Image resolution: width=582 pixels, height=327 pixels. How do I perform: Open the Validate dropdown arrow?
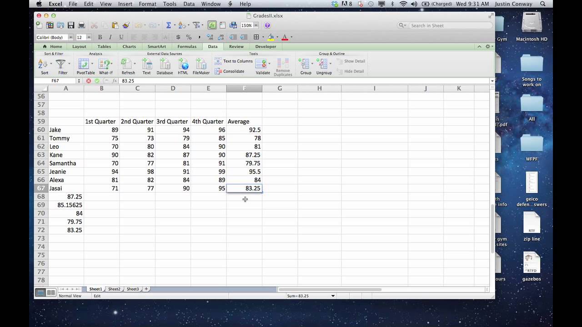pyautogui.click(x=269, y=64)
